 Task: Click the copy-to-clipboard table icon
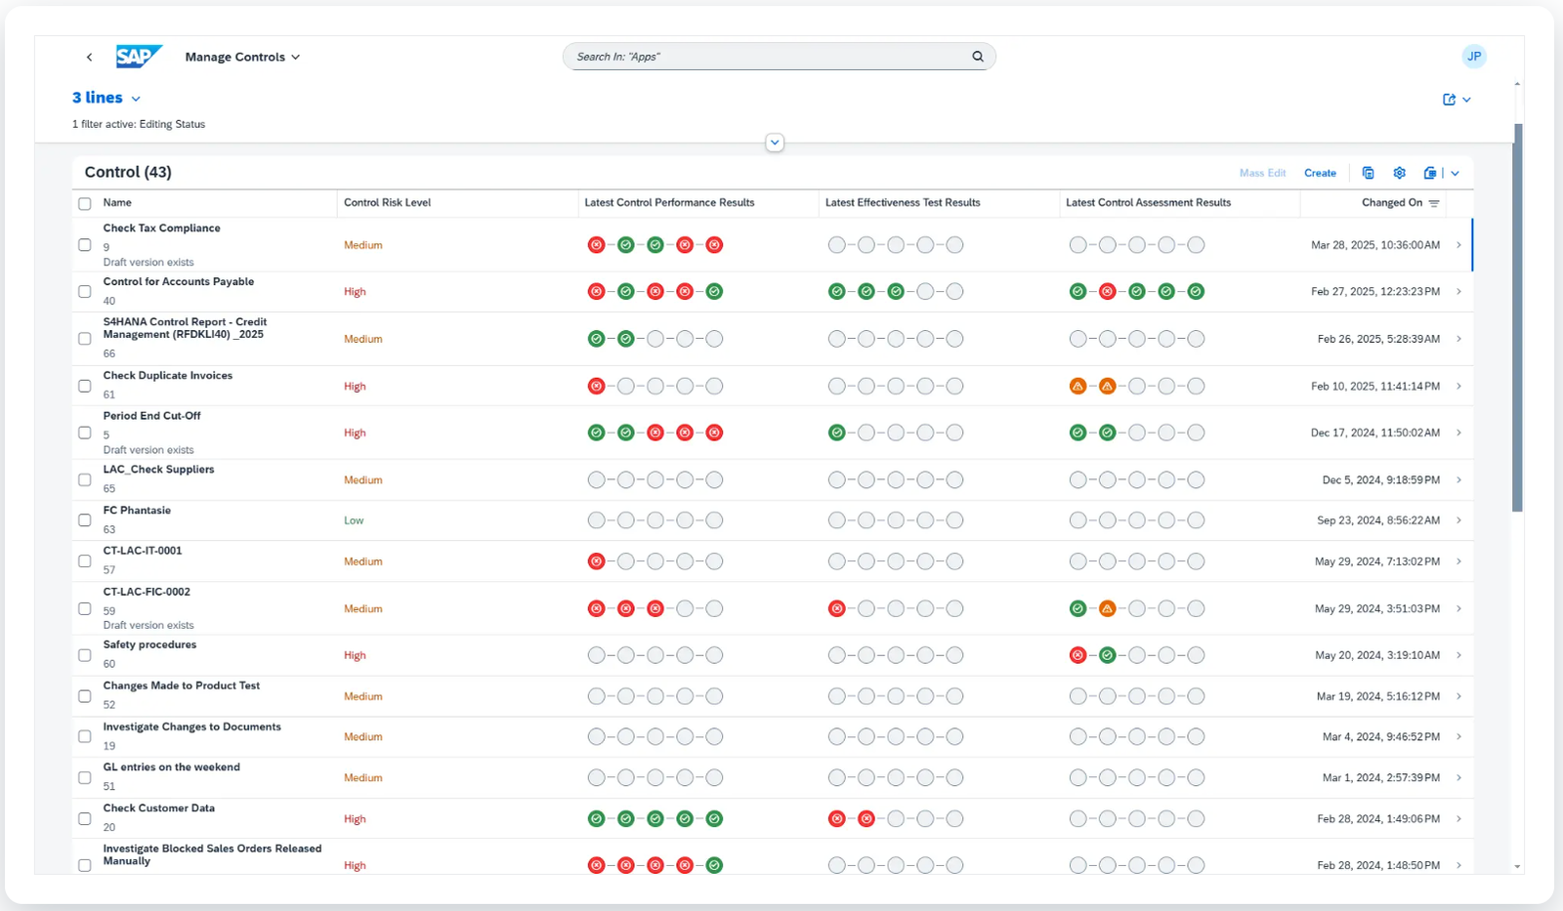pos(1368,173)
